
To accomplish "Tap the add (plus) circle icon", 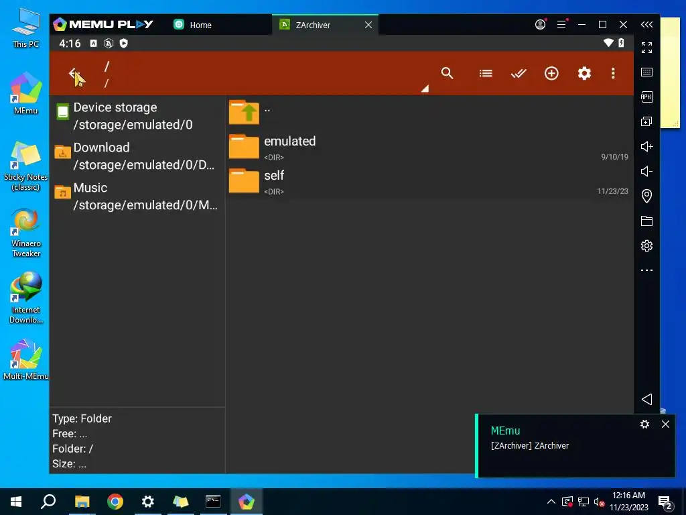I will (x=551, y=73).
